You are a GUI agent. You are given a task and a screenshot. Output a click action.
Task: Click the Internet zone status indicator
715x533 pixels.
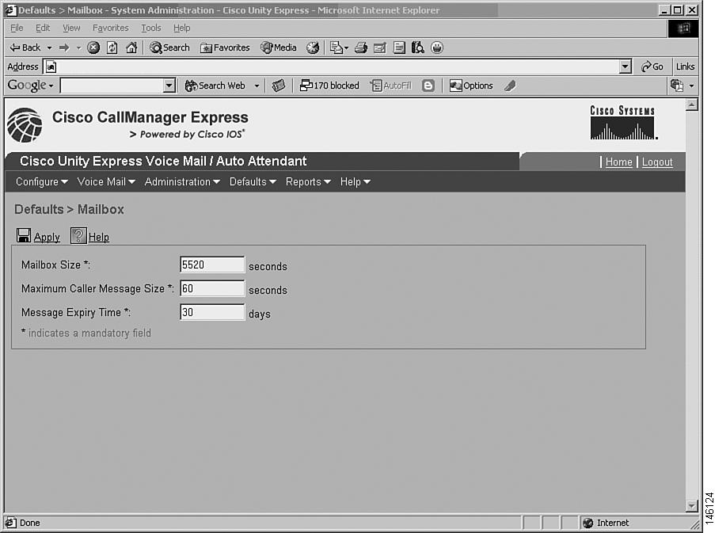(x=607, y=523)
